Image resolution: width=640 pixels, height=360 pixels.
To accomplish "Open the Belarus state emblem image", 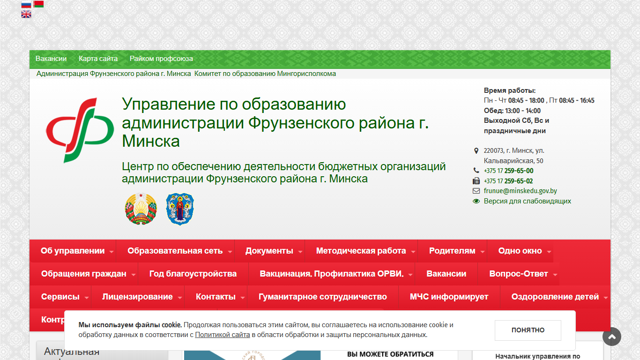I will pyautogui.click(x=141, y=209).
